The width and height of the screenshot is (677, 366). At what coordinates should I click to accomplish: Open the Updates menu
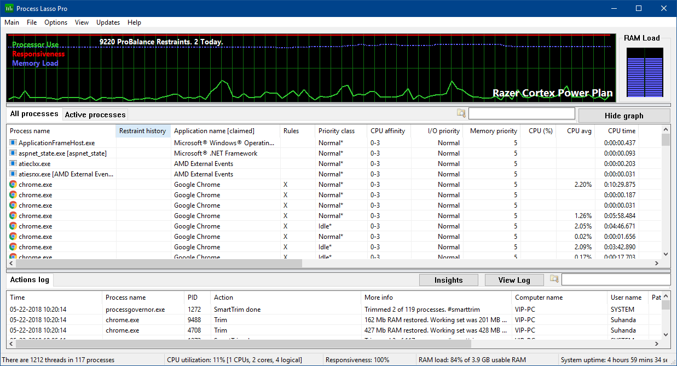[108, 22]
